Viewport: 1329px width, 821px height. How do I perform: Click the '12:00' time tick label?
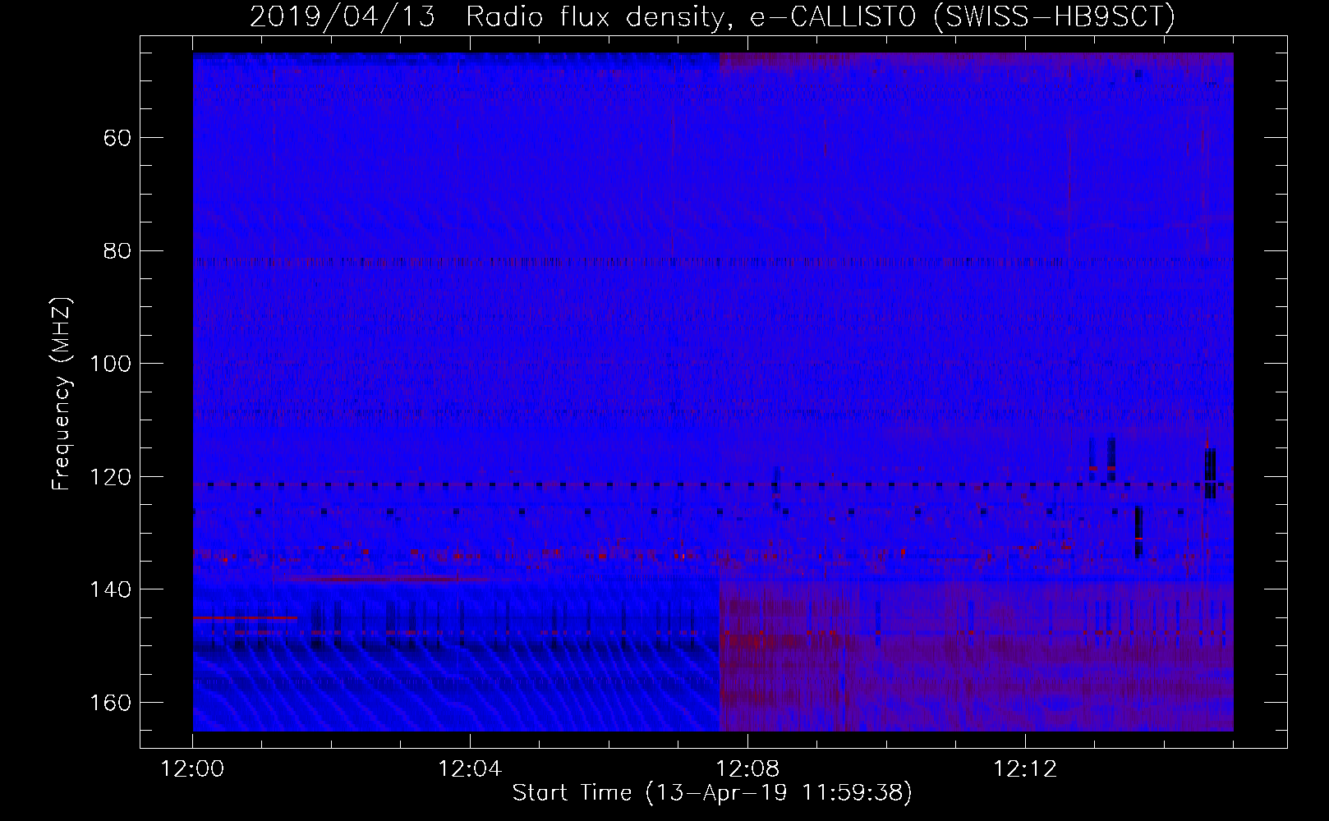pyautogui.click(x=192, y=769)
